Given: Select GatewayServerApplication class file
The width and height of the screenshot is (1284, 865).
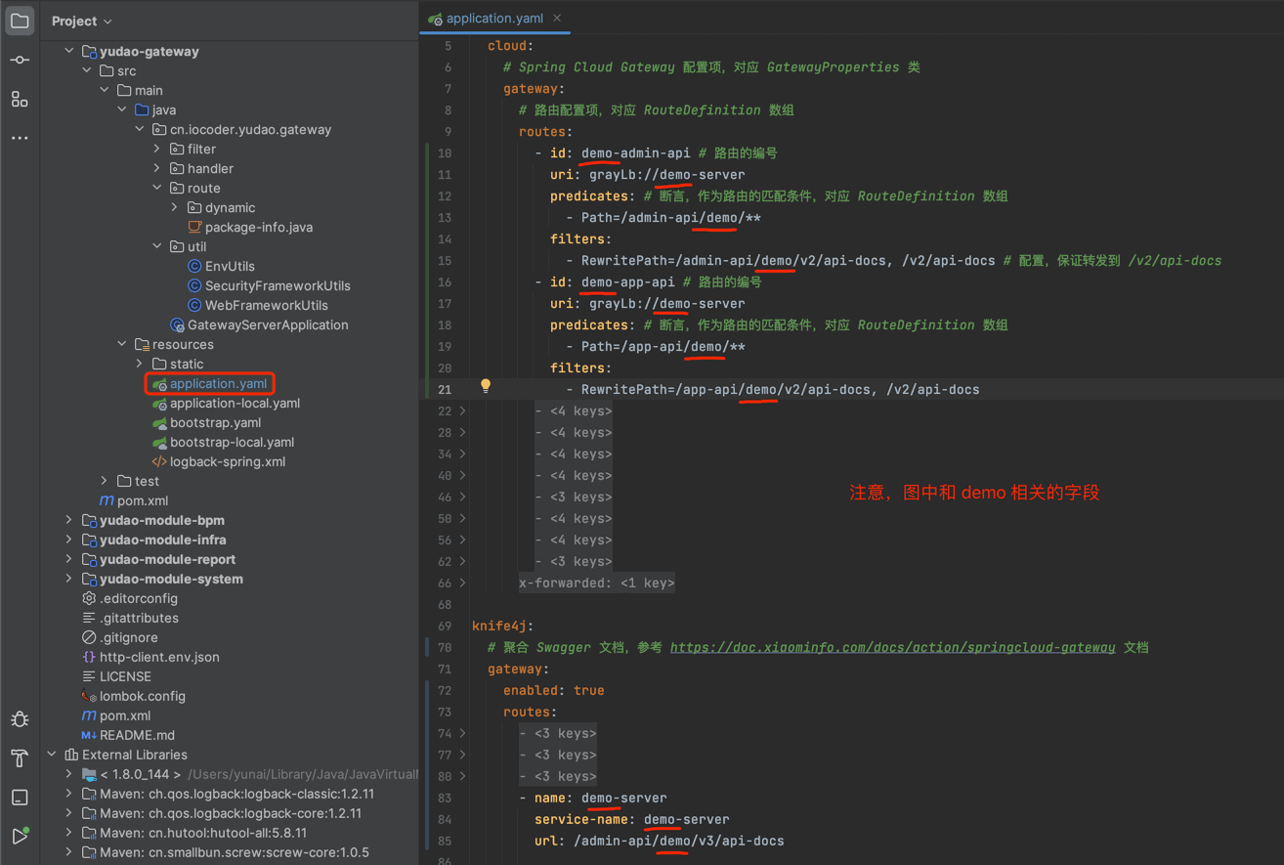Looking at the screenshot, I should point(267,324).
